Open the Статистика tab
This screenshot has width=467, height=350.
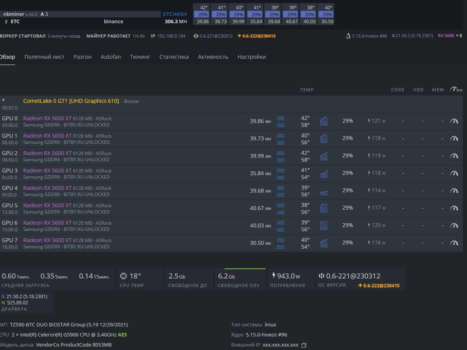(174, 57)
